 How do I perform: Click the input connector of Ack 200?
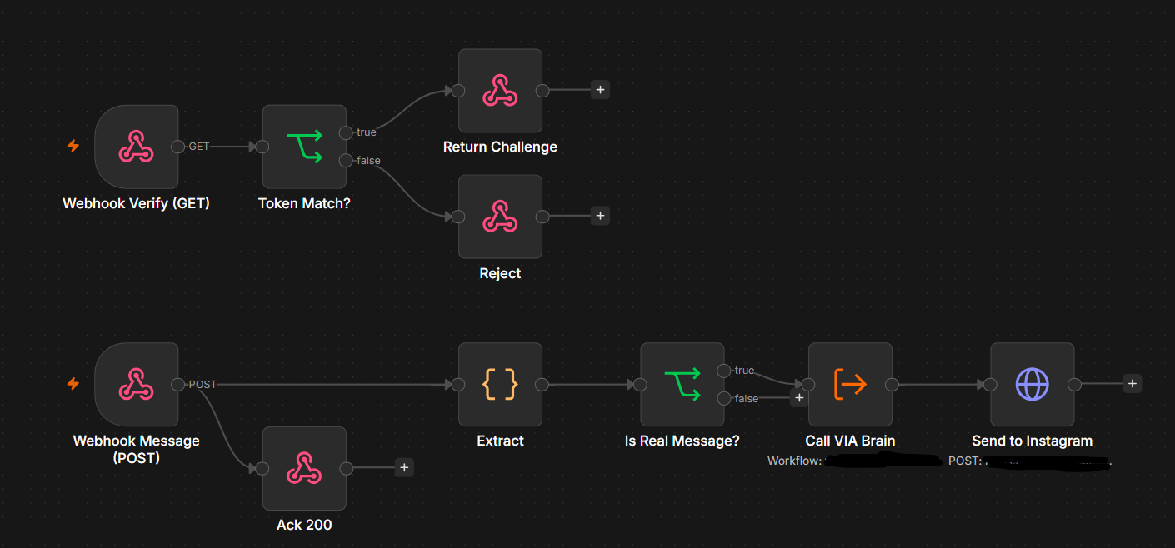(x=262, y=468)
